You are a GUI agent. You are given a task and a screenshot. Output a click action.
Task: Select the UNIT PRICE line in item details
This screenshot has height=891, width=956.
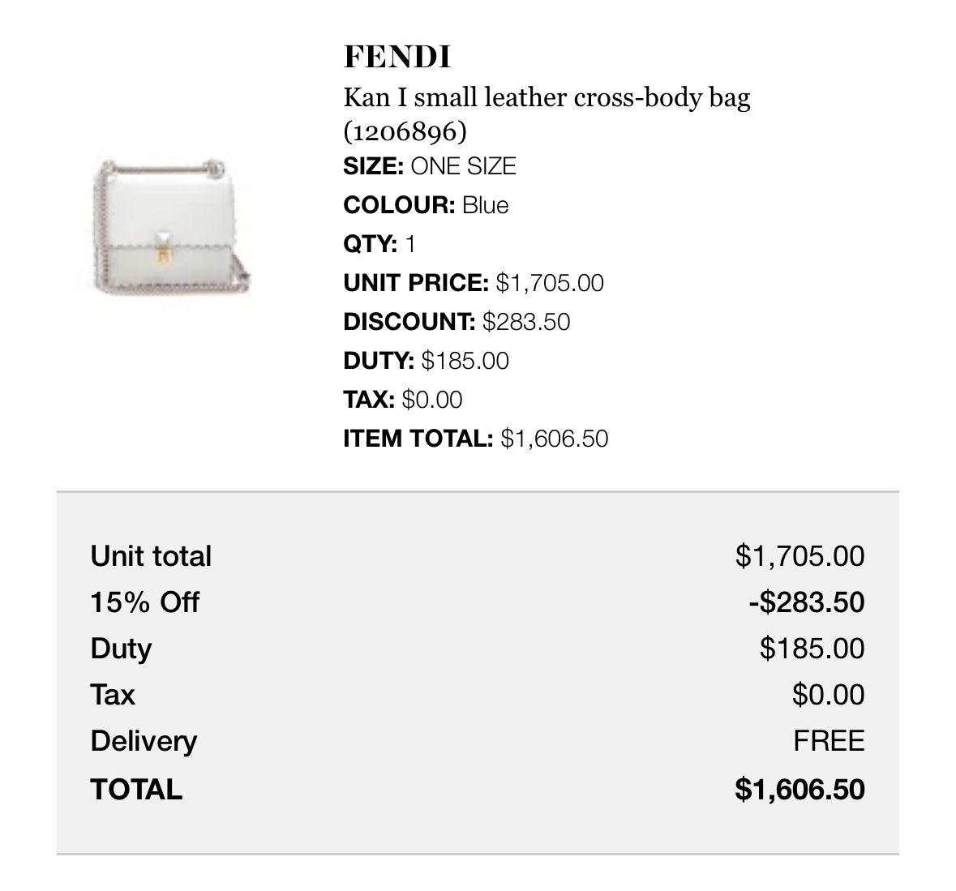click(474, 283)
